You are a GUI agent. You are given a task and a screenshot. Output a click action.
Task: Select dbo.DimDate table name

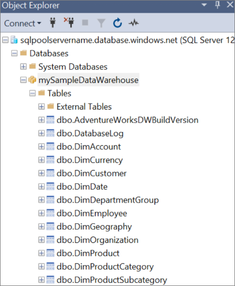coord(82,187)
